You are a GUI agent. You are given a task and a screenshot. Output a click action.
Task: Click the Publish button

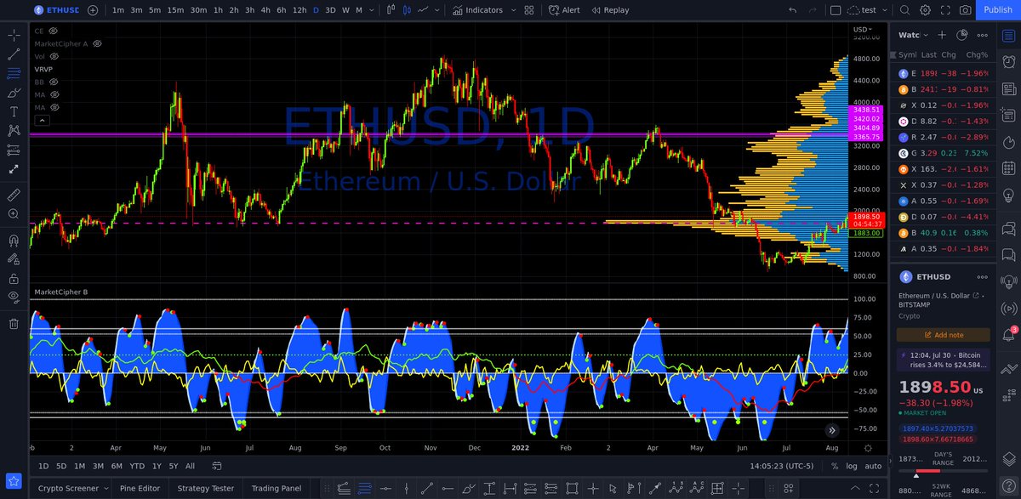coord(998,10)
